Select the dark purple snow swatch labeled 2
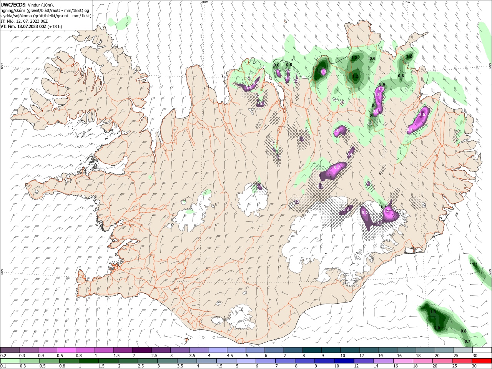Screen dimensions: 492x369 (141, 350)
